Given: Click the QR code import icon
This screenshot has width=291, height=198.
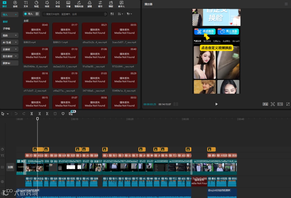Looking at the screenshot, I should point(37,14).
